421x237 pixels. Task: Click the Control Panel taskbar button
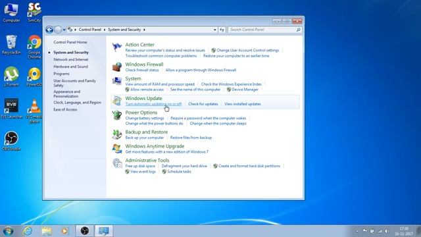click(104, 231)
